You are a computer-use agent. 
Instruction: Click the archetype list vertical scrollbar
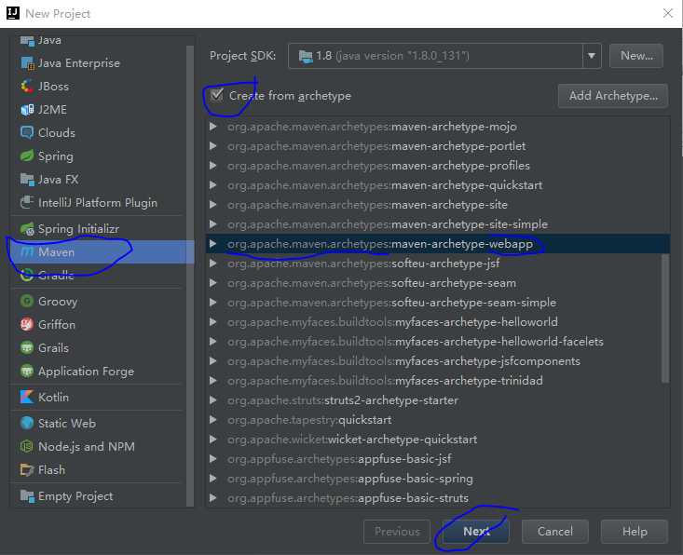click(x=664, y=318)
